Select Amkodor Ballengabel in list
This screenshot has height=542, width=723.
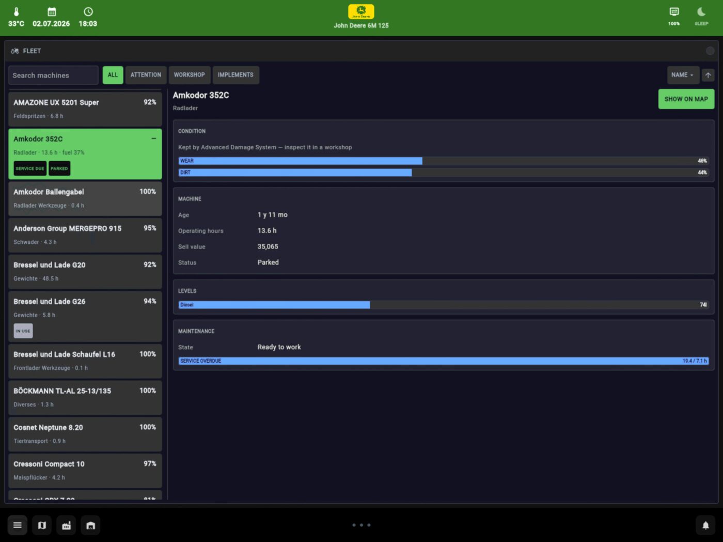click(x=85, y=198)
